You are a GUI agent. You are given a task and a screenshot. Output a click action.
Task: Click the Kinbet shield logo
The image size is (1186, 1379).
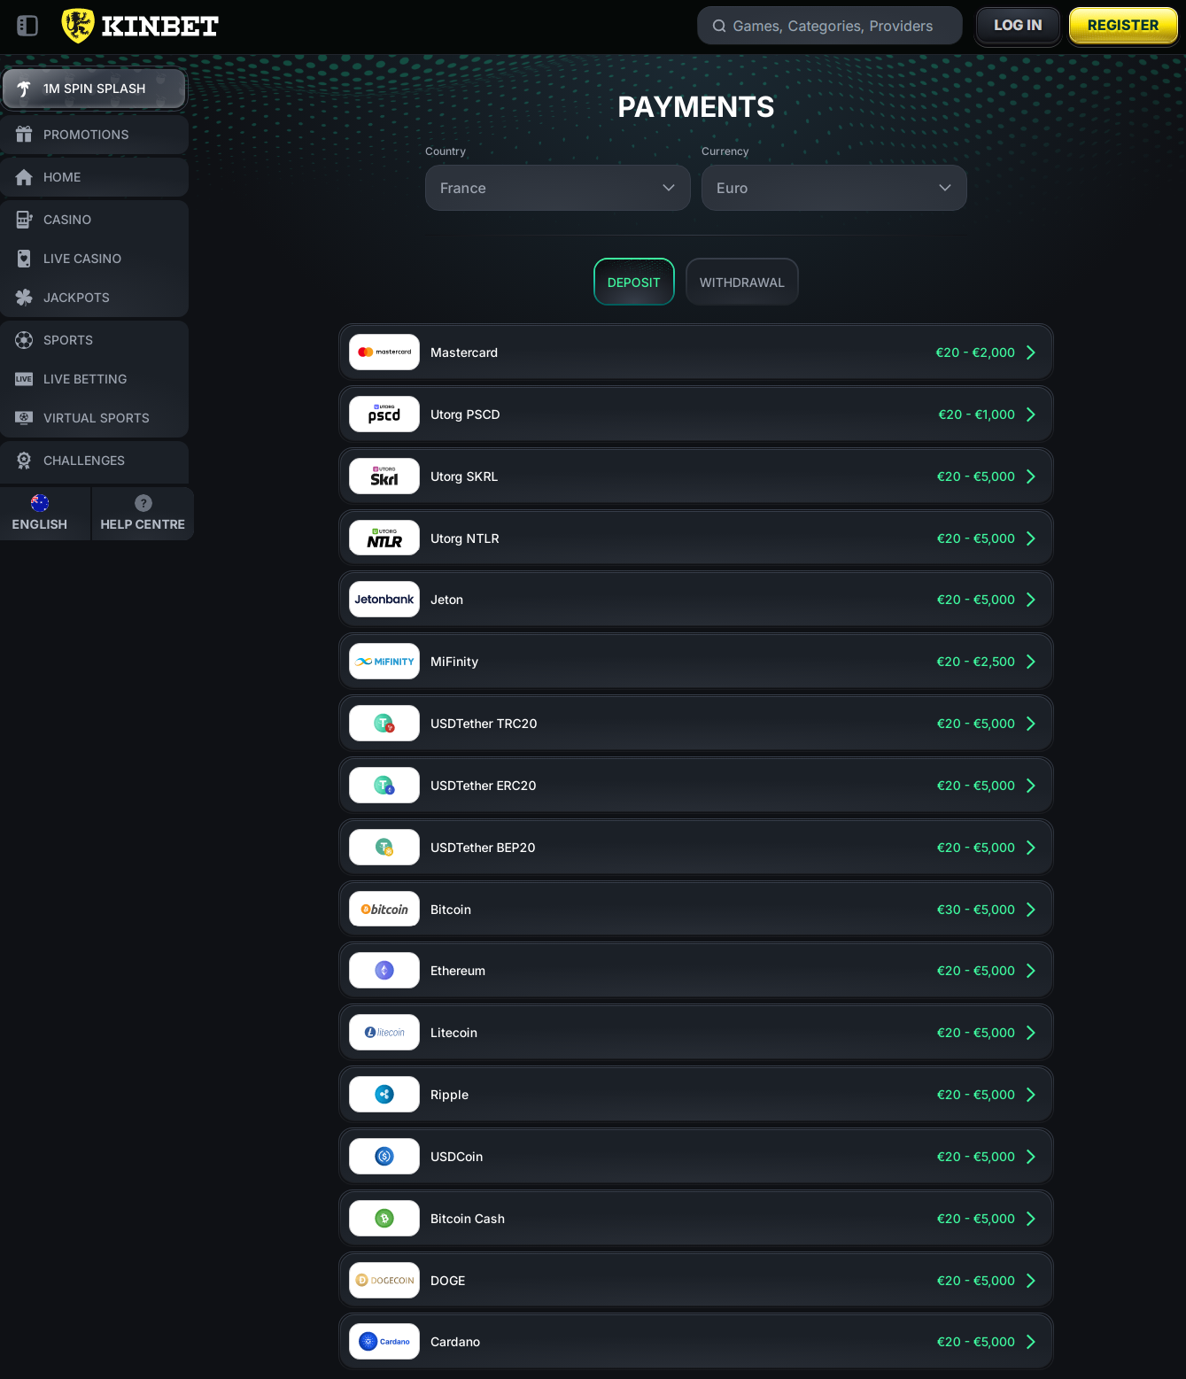click(x=78, y=26)
